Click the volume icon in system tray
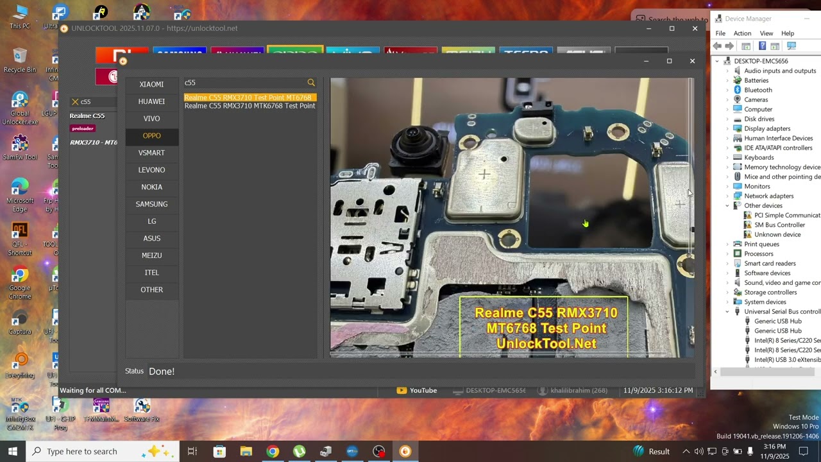Screen dimensions: 821x462 point(699,451)
